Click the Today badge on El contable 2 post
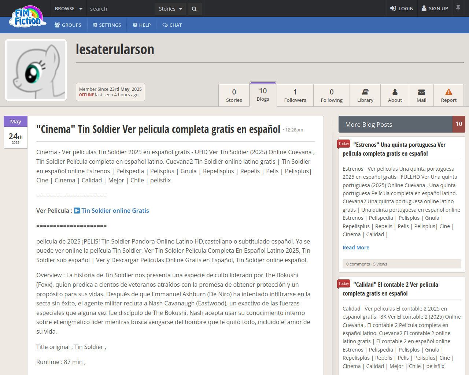The width and height of the screenshot is (469, 375). 344,284
